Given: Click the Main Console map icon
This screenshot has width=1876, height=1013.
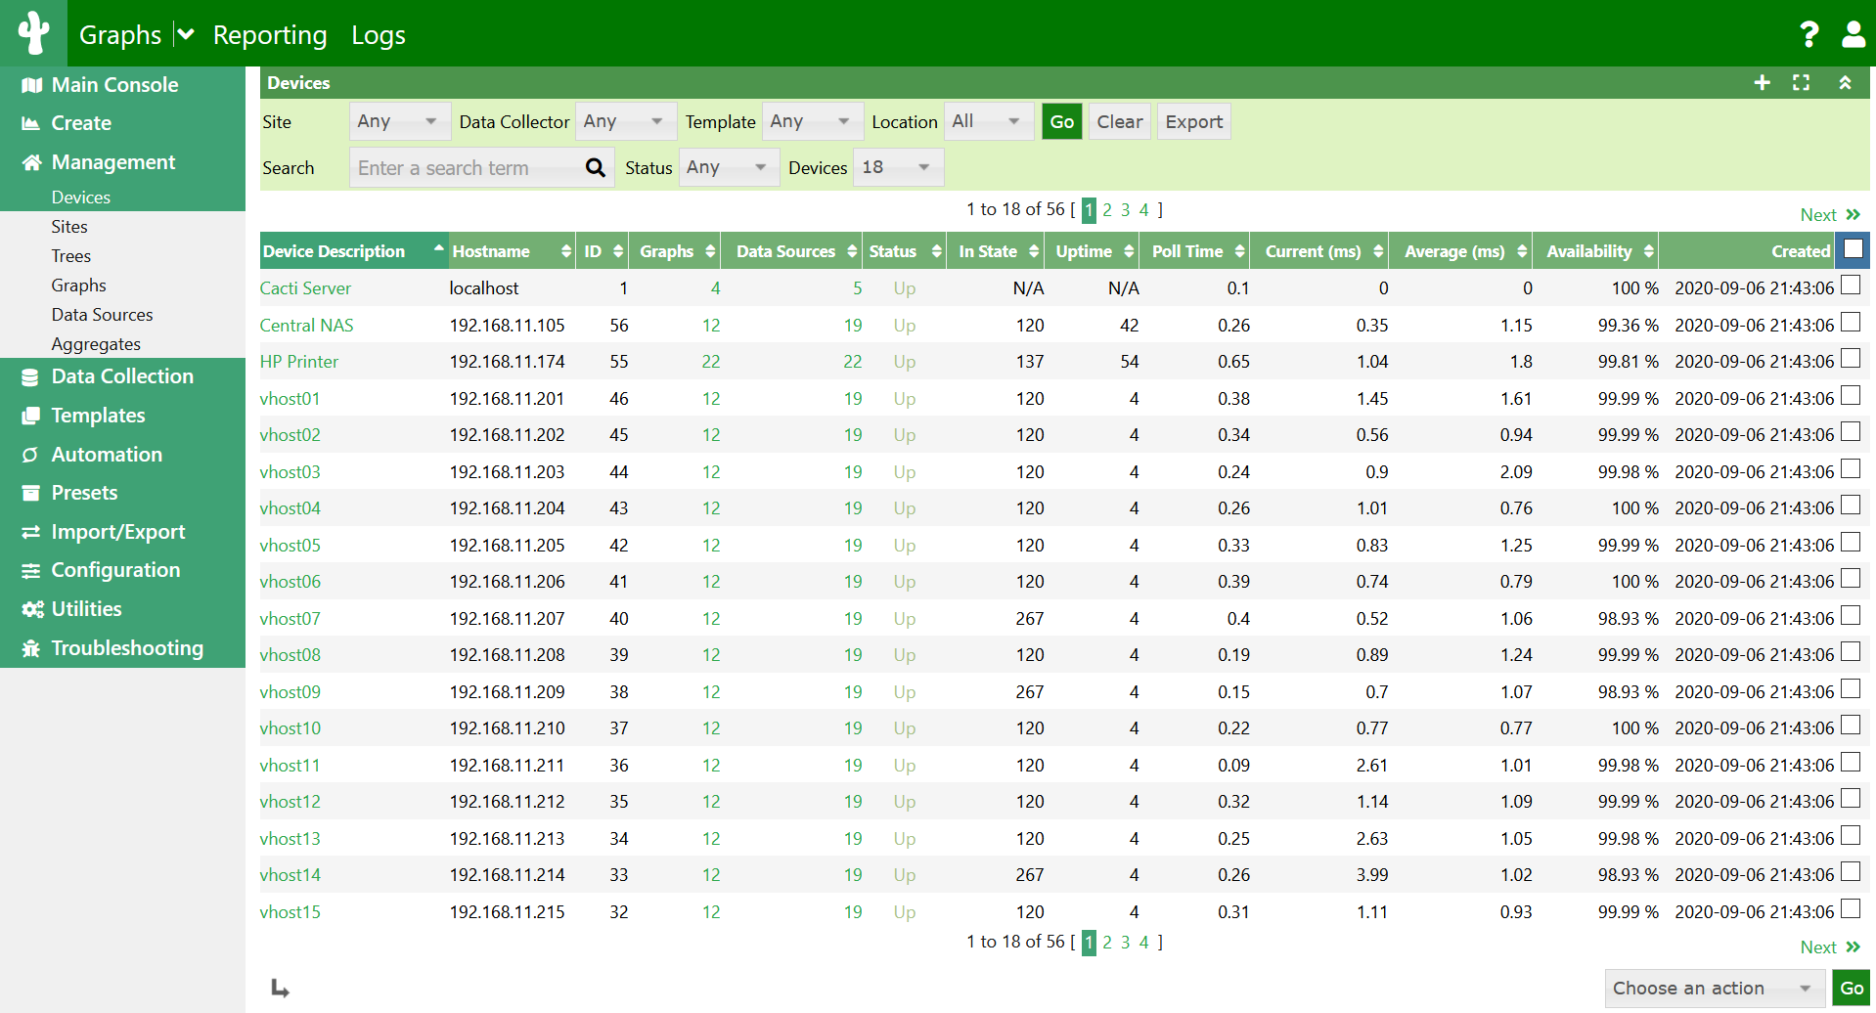Looking at the screenshot, I should (x=32, y=84).
